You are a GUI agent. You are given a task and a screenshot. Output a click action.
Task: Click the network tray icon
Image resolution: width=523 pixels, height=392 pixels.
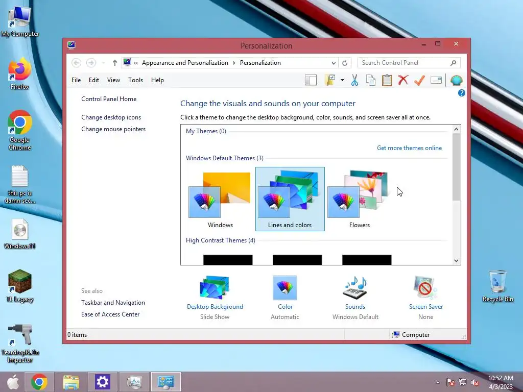click(x=463, y=382)
